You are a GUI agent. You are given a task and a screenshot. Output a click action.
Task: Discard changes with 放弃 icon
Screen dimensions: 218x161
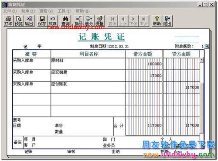[x=52, y=21]
